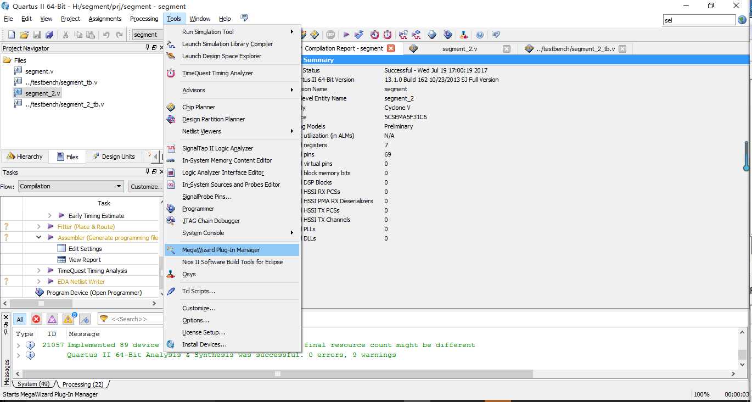Click the New file toolbar icon
The height and width of the screenshot is (402, 752).
coord(11,35)
